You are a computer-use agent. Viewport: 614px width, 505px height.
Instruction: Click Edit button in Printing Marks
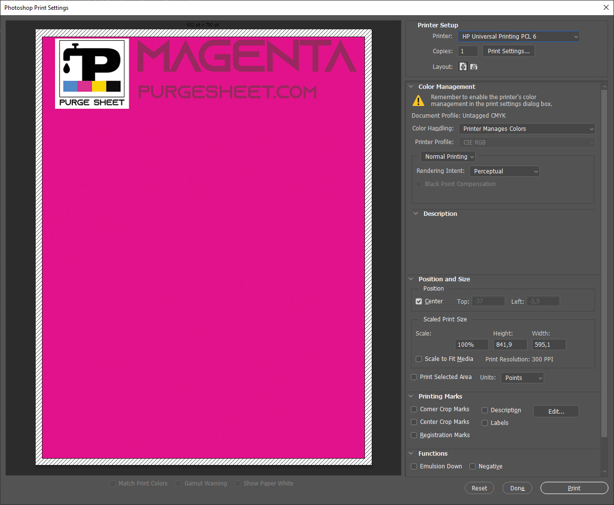[x=556, y=411]
